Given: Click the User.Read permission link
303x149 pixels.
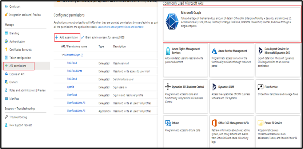Looking at the screenshot, I should tap(72, 95).
